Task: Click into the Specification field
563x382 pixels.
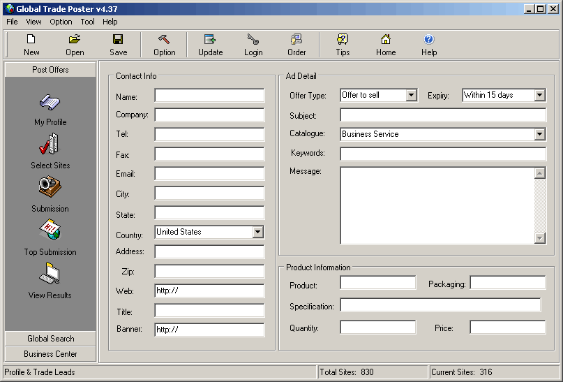Action: (440, 305)
